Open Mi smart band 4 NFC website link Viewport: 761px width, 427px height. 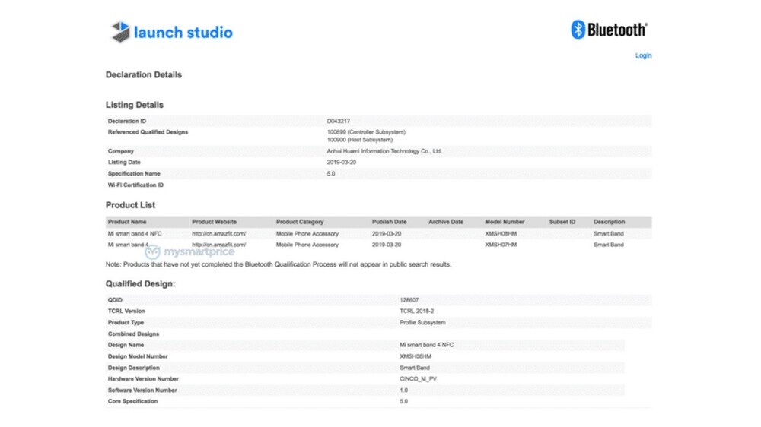coord(219,233)
